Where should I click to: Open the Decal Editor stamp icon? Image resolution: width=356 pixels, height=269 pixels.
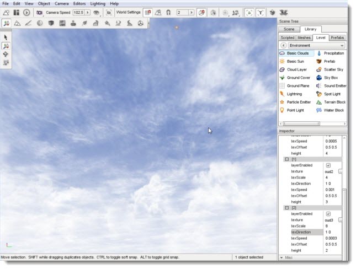pos(73,23)
